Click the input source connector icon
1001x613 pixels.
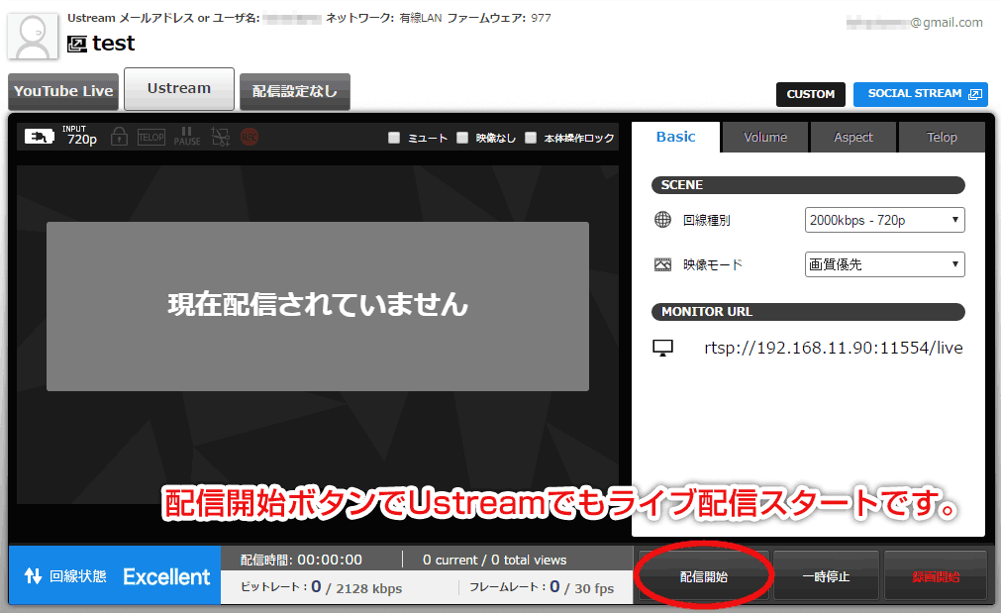(39, 137)
